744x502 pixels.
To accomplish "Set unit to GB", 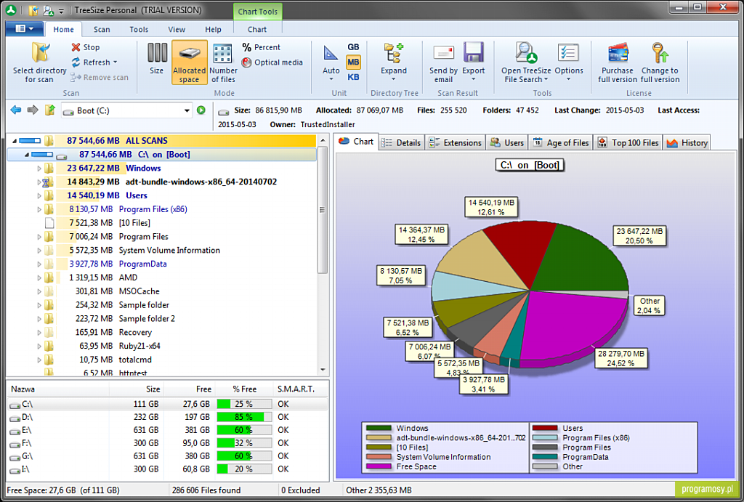I will [x=353, y=47].
